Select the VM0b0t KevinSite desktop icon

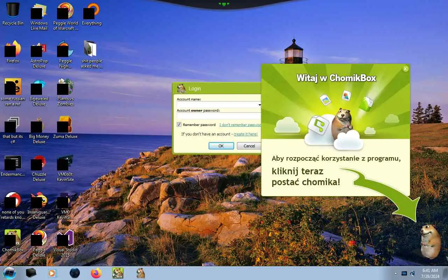coord(65,168)
